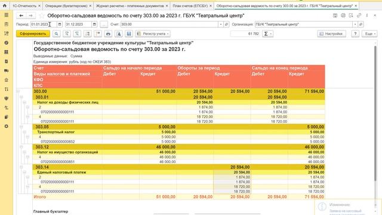
Task: Open the Ещё more menu
Action: pos(369,34)
